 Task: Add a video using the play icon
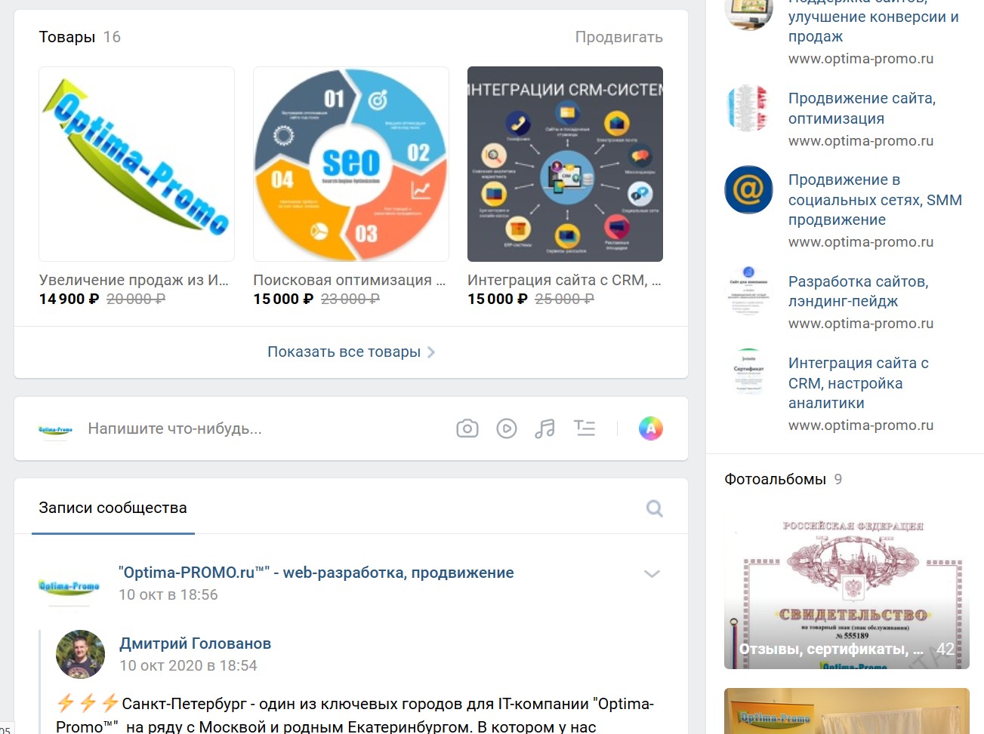pyautogui.click(x=507, y=428)
